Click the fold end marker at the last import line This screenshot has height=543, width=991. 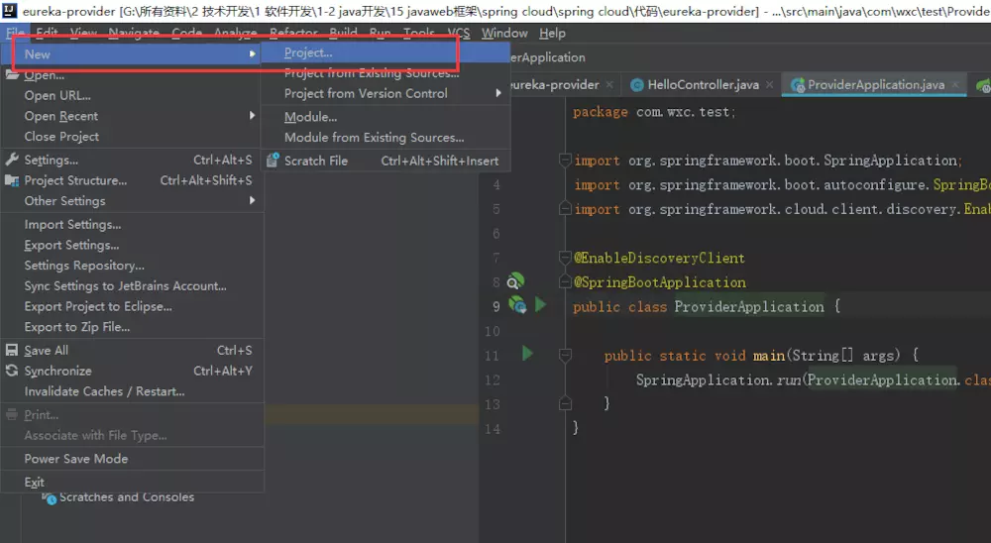565,209
